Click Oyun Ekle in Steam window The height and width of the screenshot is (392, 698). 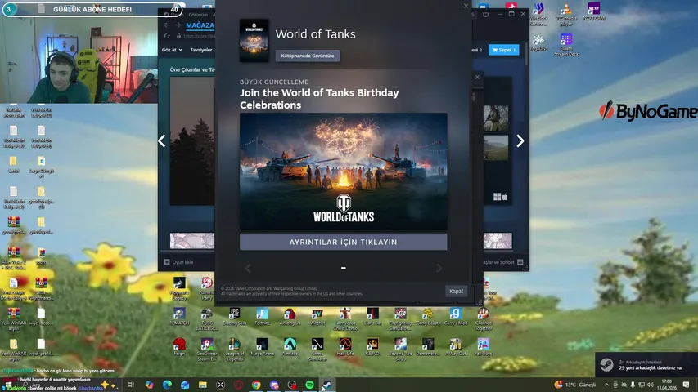178,262
